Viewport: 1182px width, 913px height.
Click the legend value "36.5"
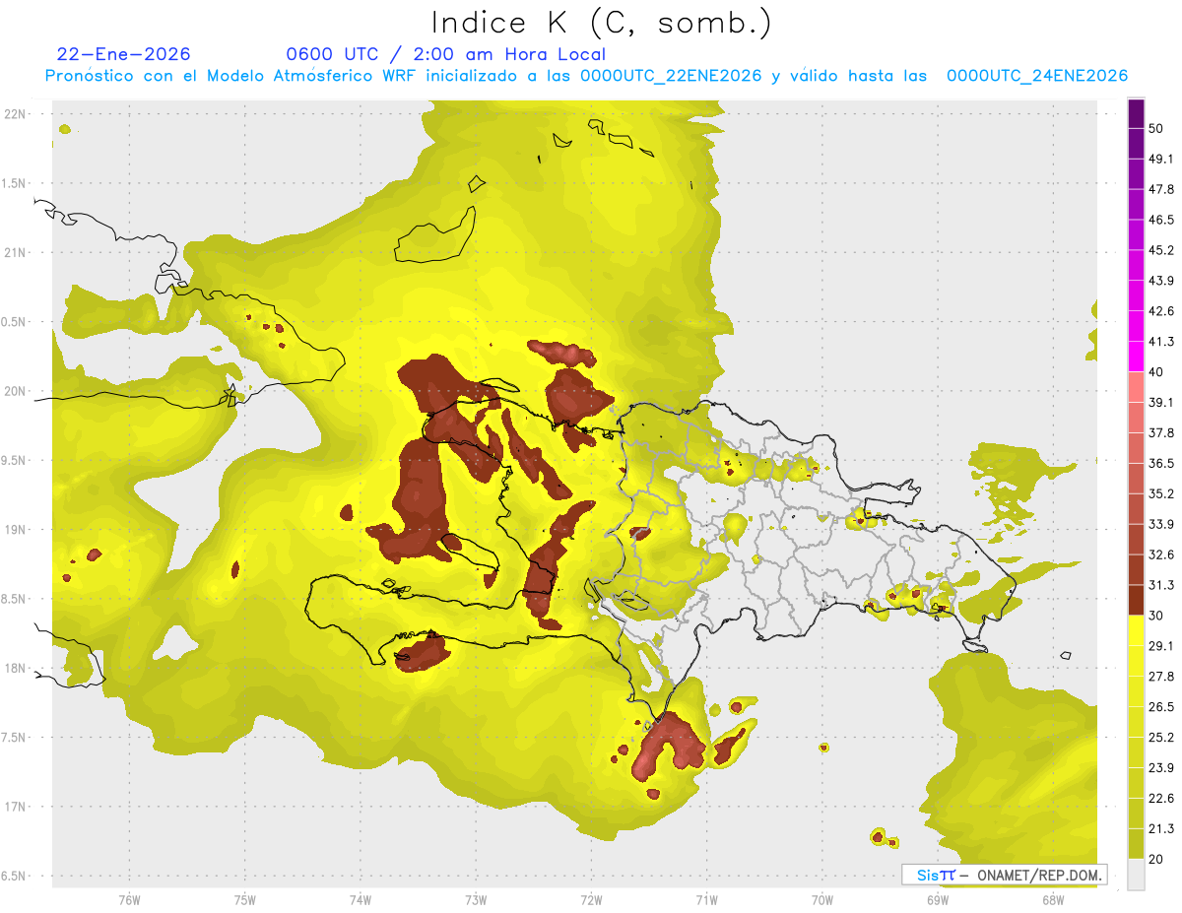(1161, 463)
